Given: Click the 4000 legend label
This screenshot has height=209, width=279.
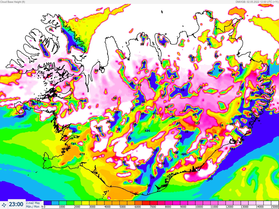Looking at the screenshot, I should [x=107, y=207].
